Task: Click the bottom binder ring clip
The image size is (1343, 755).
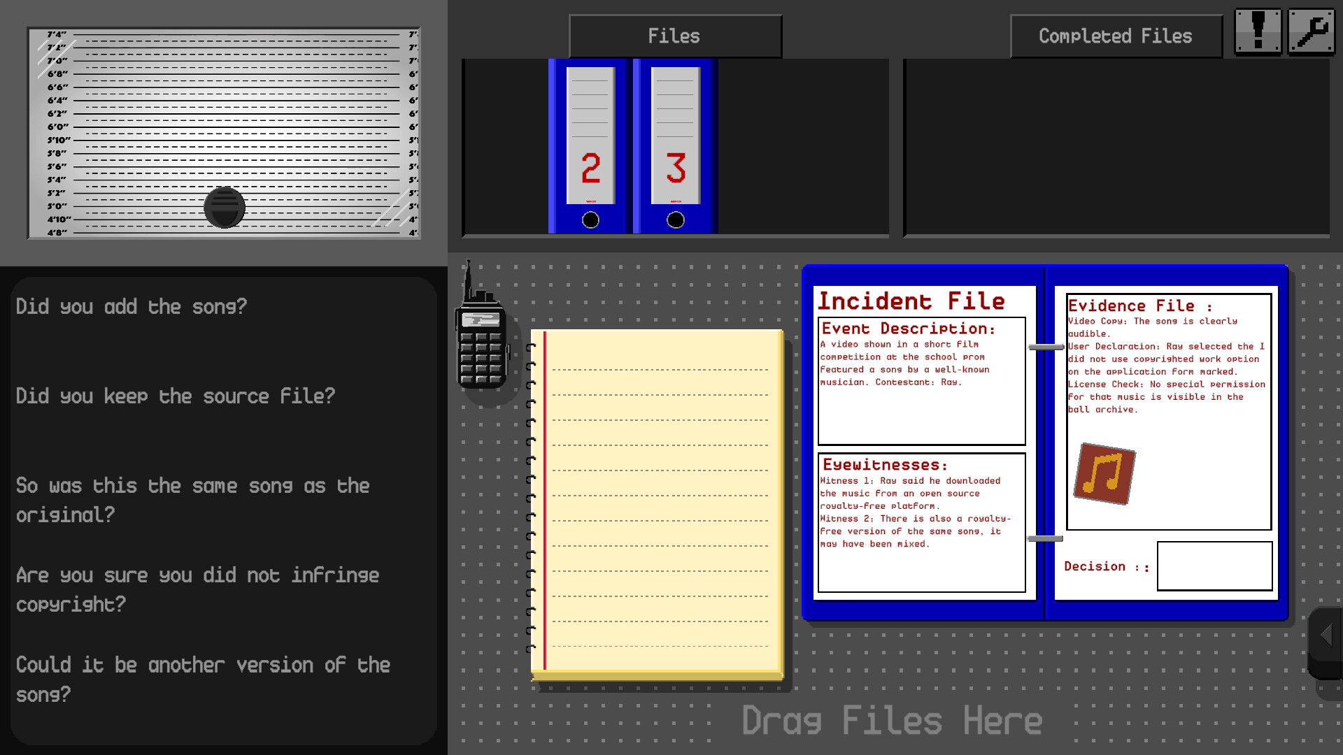Action: 1045,538
